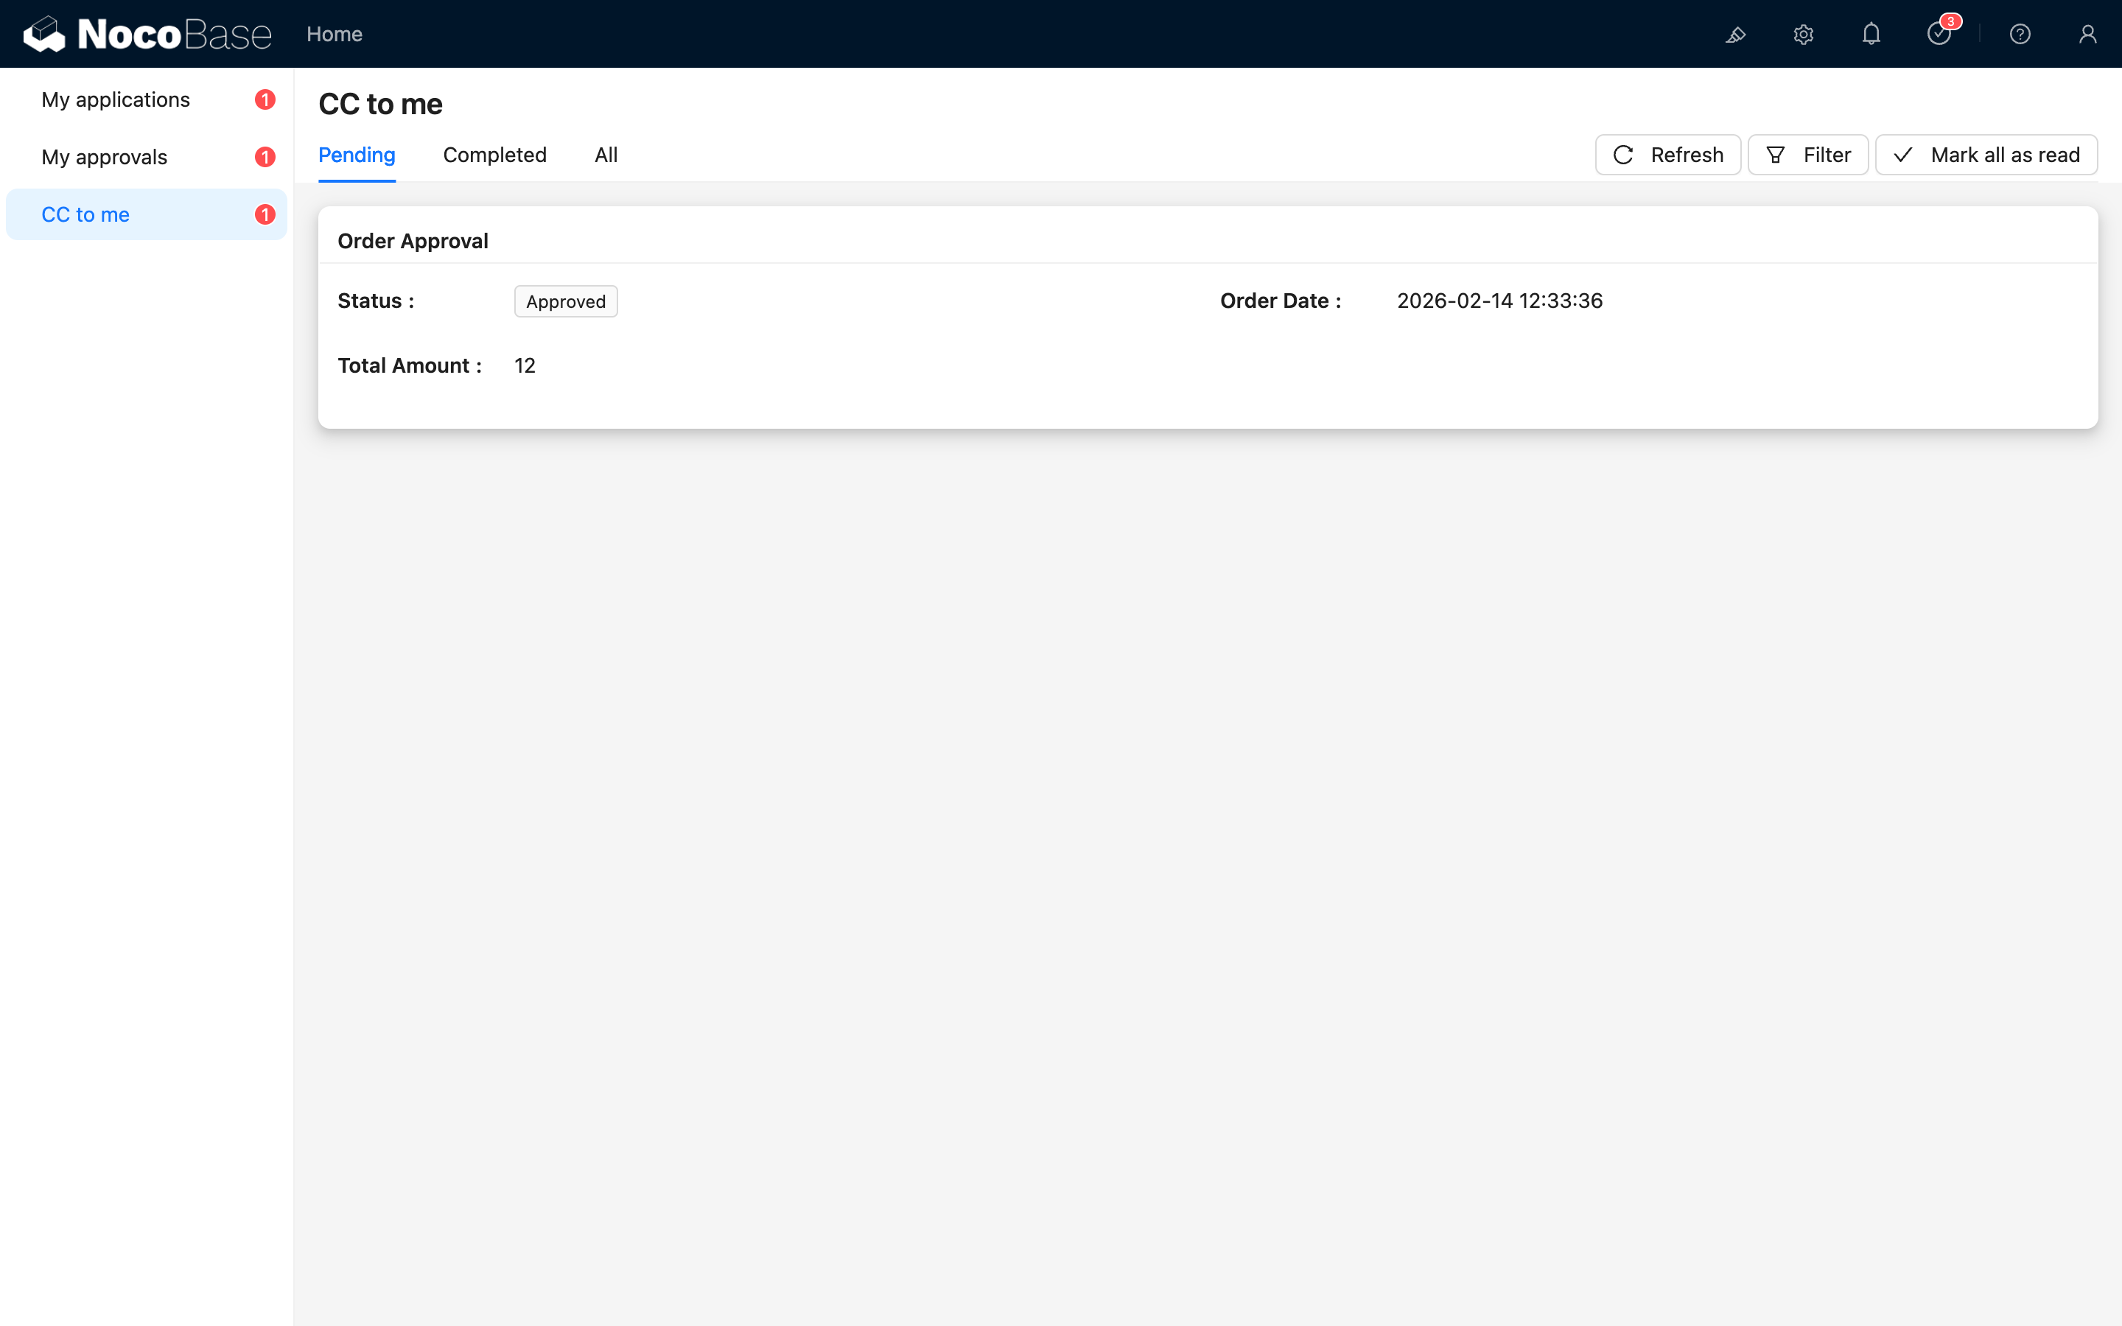Viewport: 2122px width, 1326px height.
Task: Open the help question mark icon
Action: pyautogui.click(x=2020, y=34)
